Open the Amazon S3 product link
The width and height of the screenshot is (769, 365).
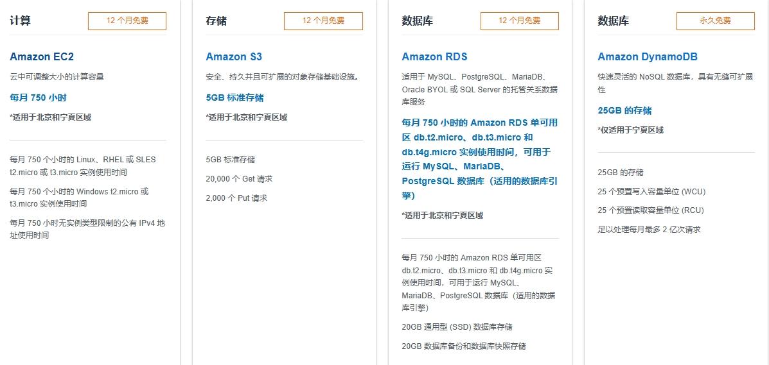pos(234,56)
